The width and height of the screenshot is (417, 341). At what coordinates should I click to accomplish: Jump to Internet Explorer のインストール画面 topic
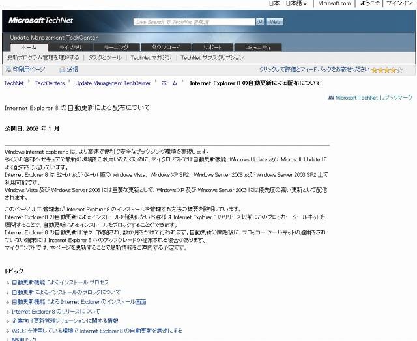point(79,302)
